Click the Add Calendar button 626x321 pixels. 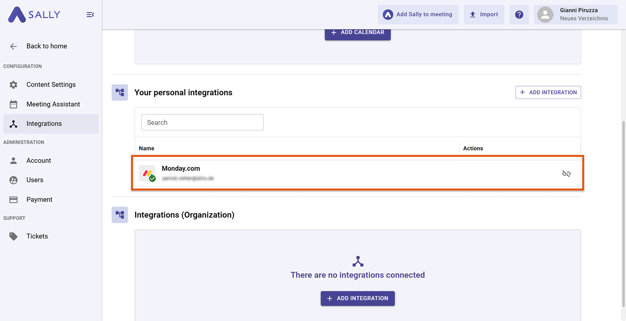(358, 33)
